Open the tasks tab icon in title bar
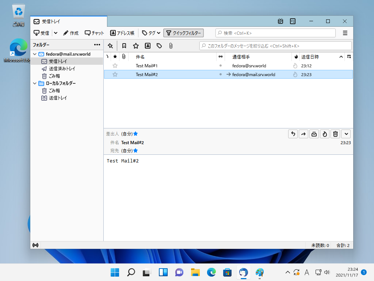 tap(293, 21)
